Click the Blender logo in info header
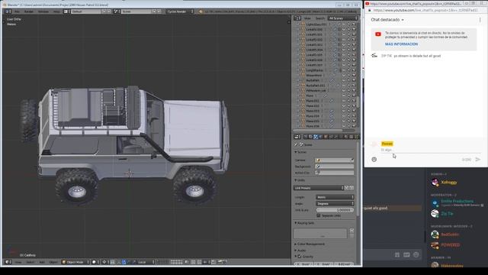 201,11
